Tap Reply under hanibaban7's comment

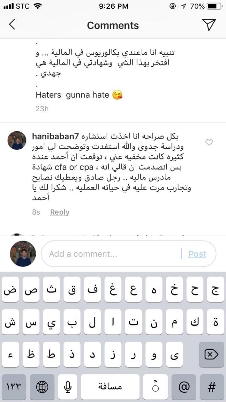tap(60, 212)
